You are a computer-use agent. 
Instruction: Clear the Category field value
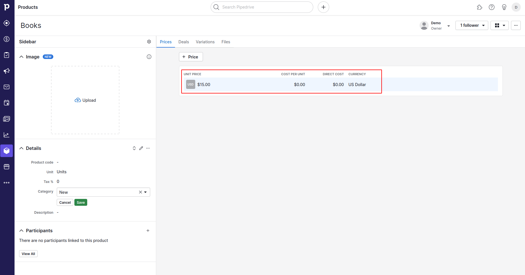click(x=141, y=192)
